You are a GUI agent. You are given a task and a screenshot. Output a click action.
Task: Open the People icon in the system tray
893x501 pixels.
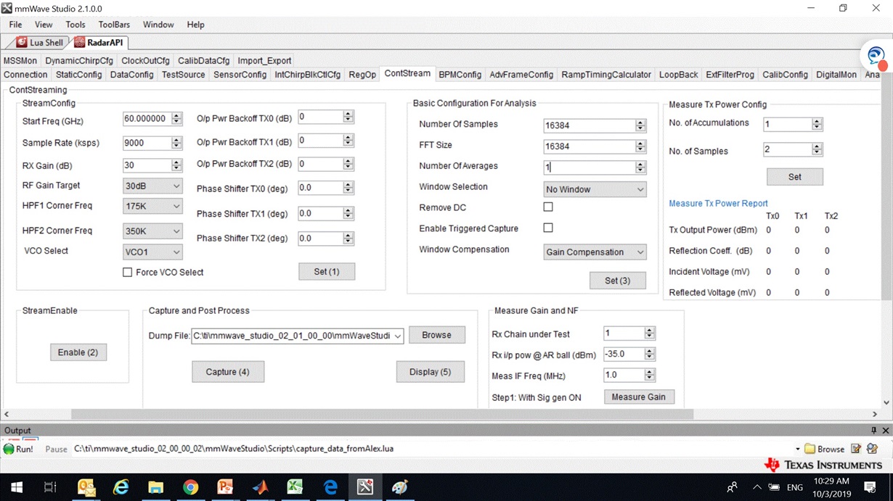click(x=733, y=487)
